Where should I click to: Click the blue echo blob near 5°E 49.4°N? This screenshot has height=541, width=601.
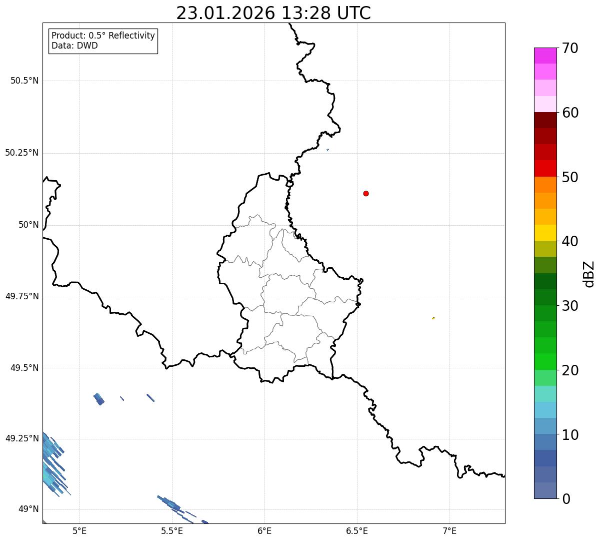point(99,399)
